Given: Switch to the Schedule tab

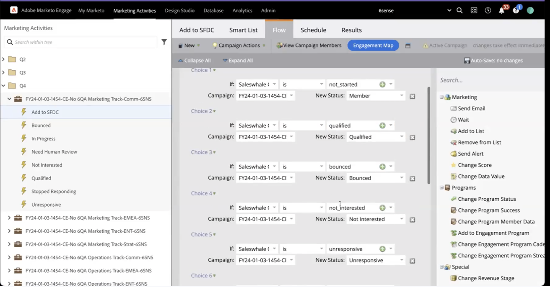Looking at the screenshot, I should [313, 30].
